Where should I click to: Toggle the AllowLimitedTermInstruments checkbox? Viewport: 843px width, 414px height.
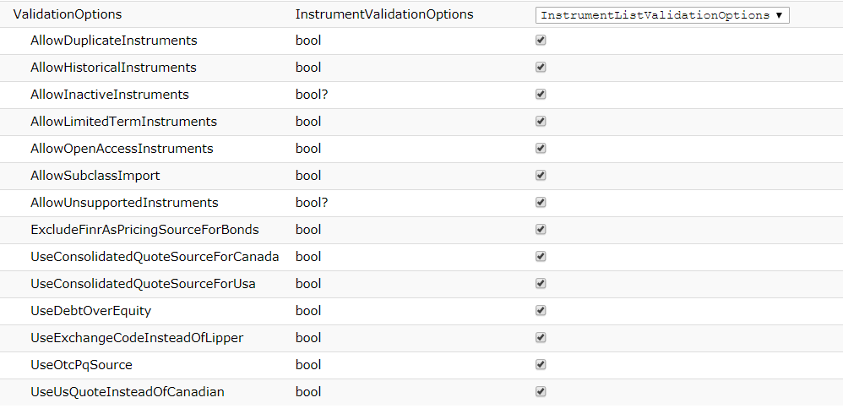click(x=541, y=122)
